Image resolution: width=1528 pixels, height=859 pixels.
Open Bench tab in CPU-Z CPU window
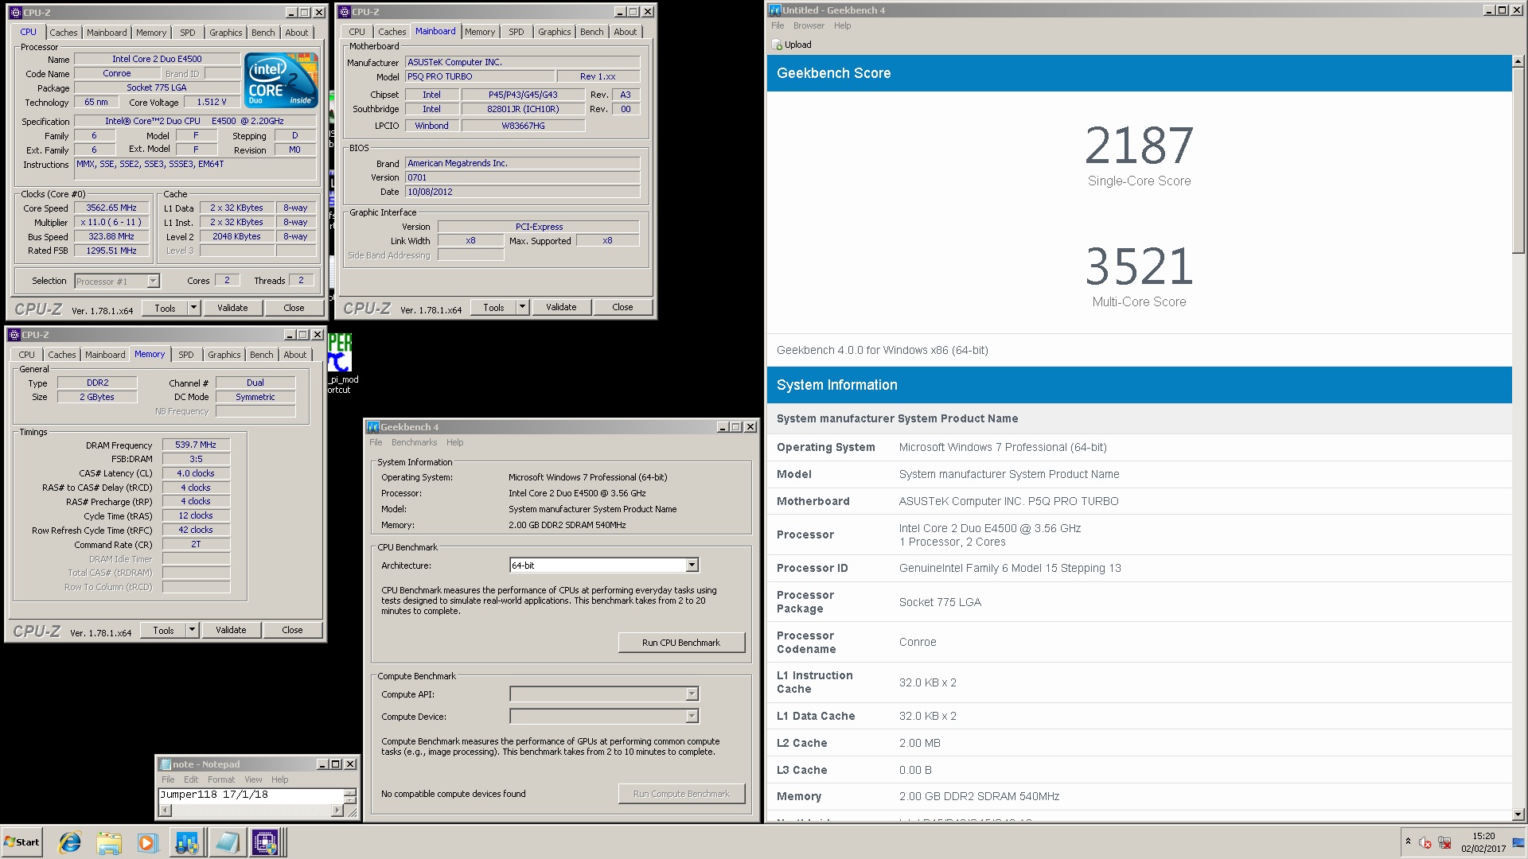[263, 33]
